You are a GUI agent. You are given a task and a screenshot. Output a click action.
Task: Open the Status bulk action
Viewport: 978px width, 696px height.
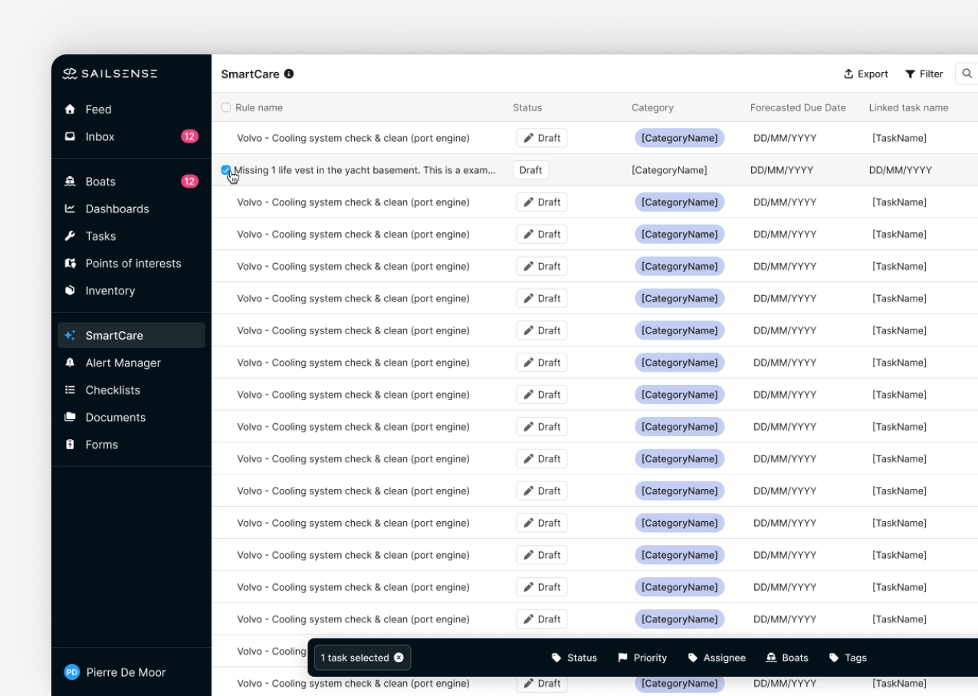(x=574, y=658)
